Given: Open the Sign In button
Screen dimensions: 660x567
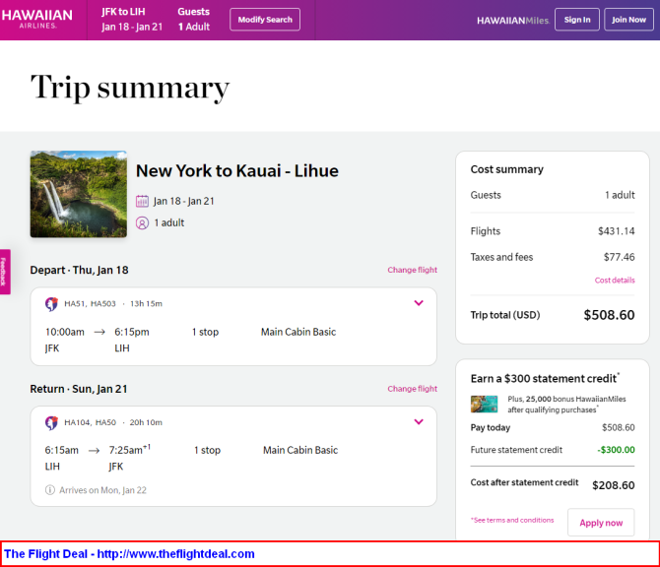Looking at the screenshot, I should (x=576, y=20).
